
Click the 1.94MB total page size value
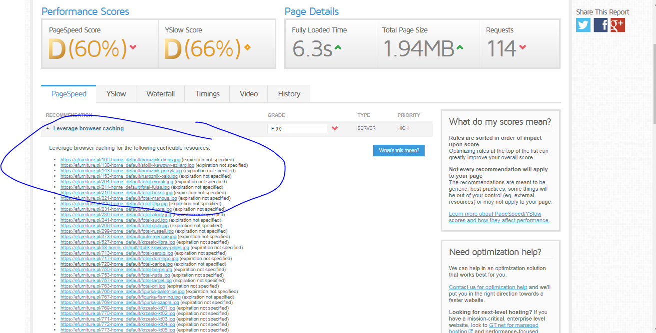point(418,48)
